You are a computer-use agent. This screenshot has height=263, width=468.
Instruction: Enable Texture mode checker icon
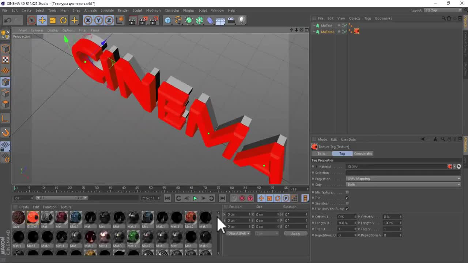5,60
